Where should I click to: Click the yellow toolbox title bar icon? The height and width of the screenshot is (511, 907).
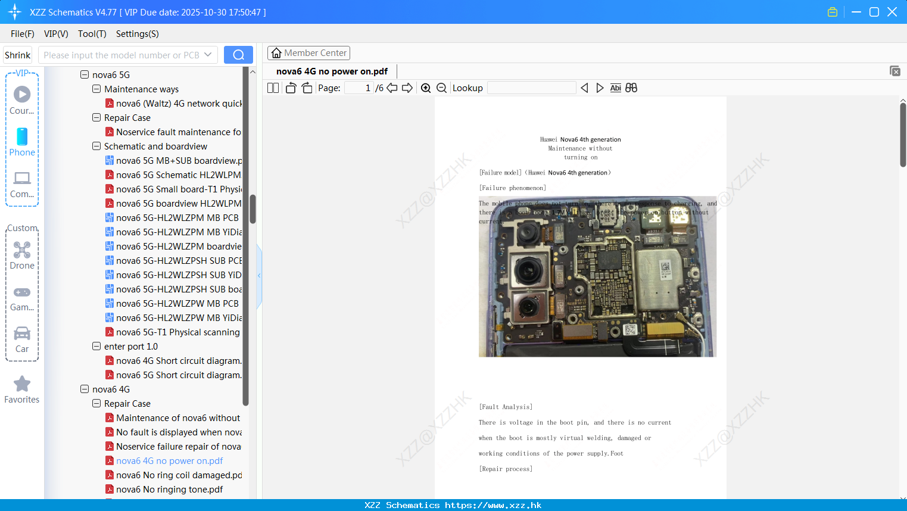833,12
